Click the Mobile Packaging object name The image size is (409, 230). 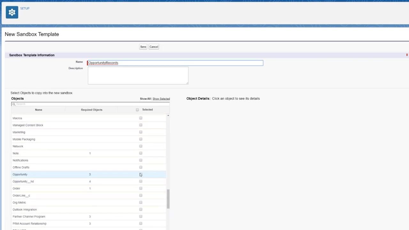point(24,139)
